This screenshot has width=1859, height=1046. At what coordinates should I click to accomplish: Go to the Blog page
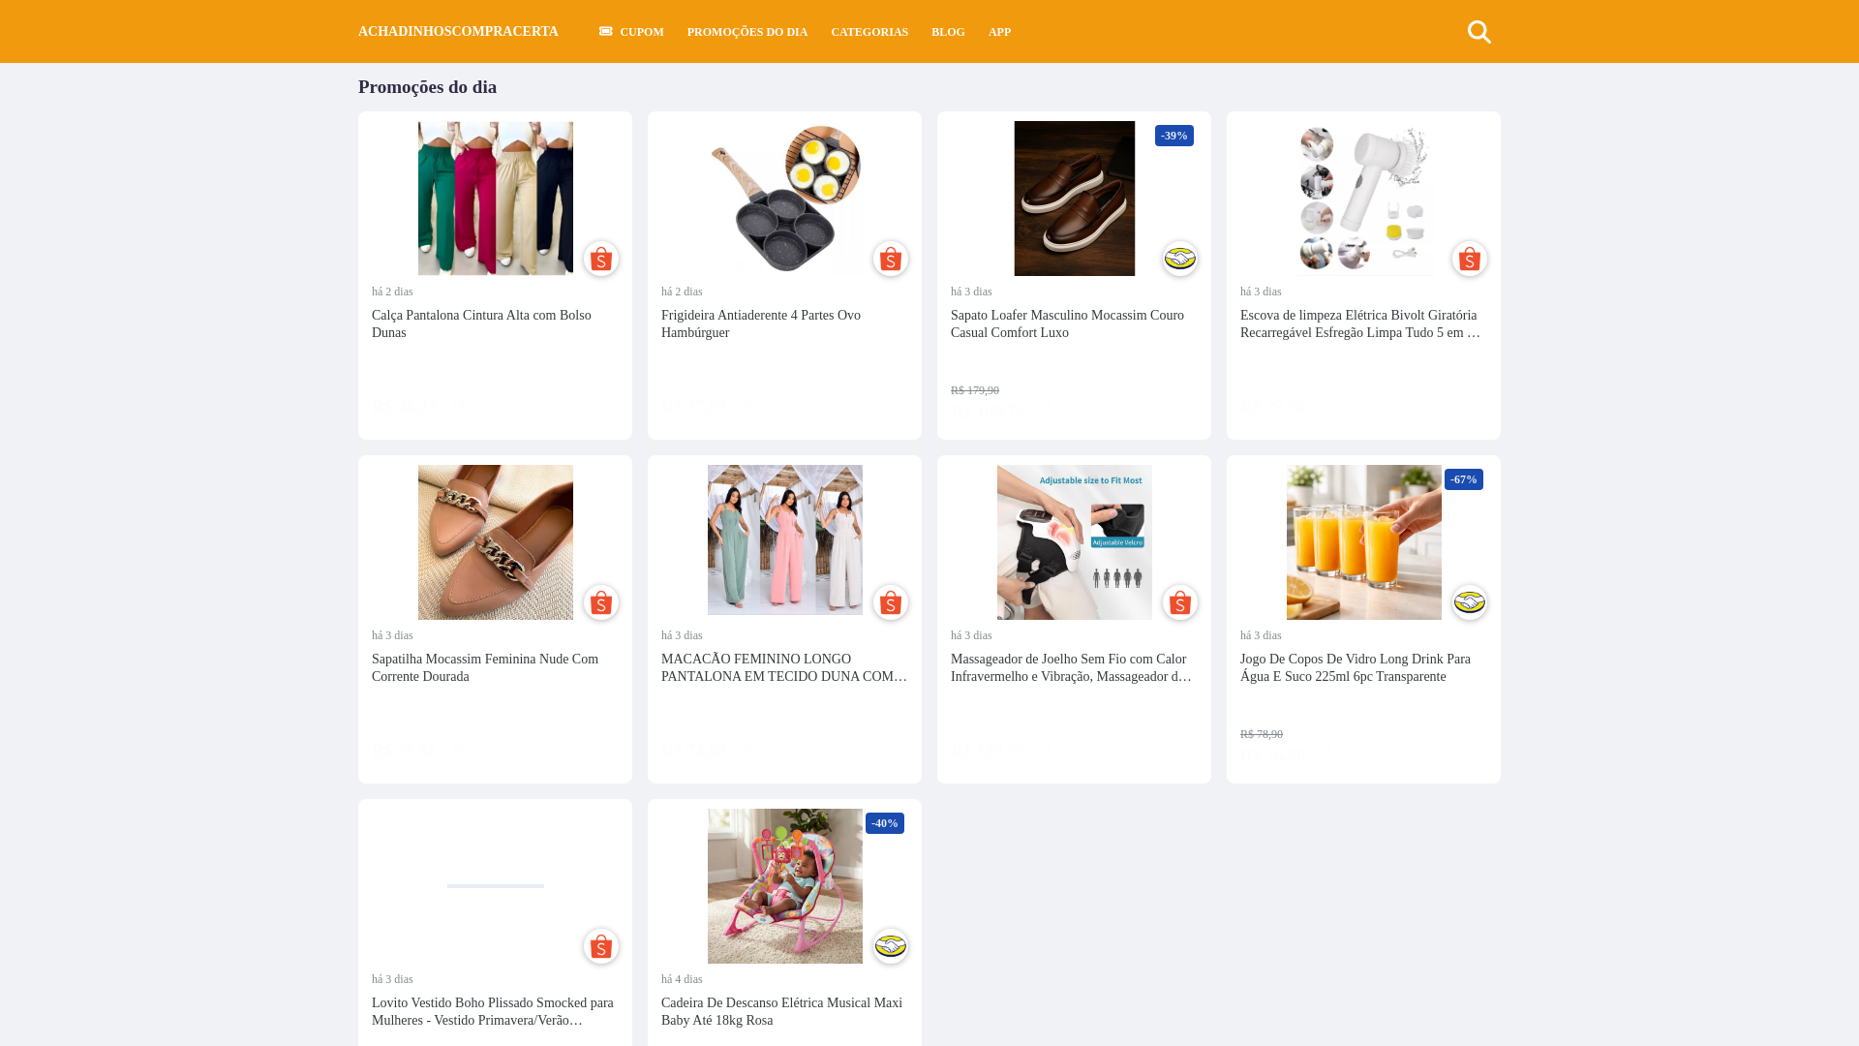pos(948,32)
